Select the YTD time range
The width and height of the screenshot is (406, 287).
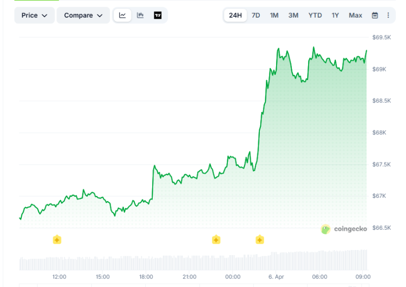click(315, 15)
